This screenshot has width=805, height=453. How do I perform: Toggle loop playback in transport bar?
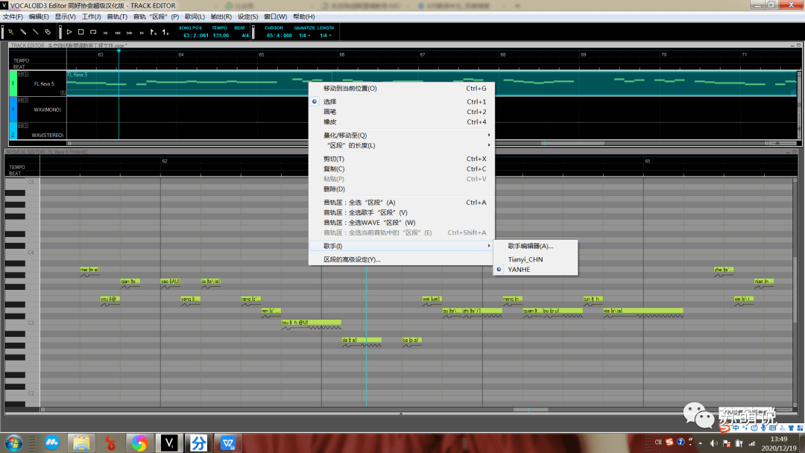tap(93, 32)
